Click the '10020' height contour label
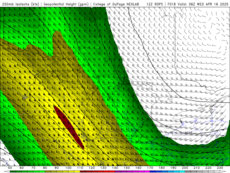The image size is (230, 173). (x=188, y=133)
